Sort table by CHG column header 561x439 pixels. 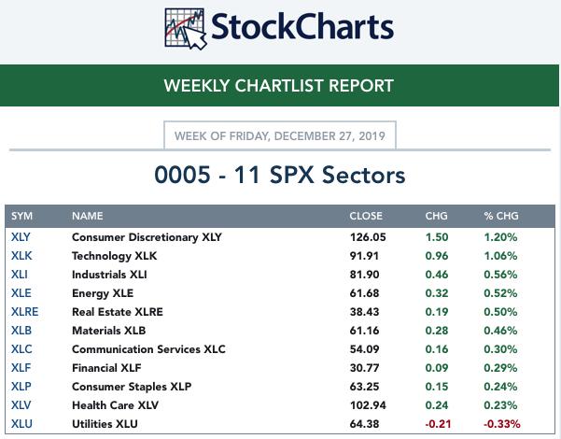(x=436, y=216)
